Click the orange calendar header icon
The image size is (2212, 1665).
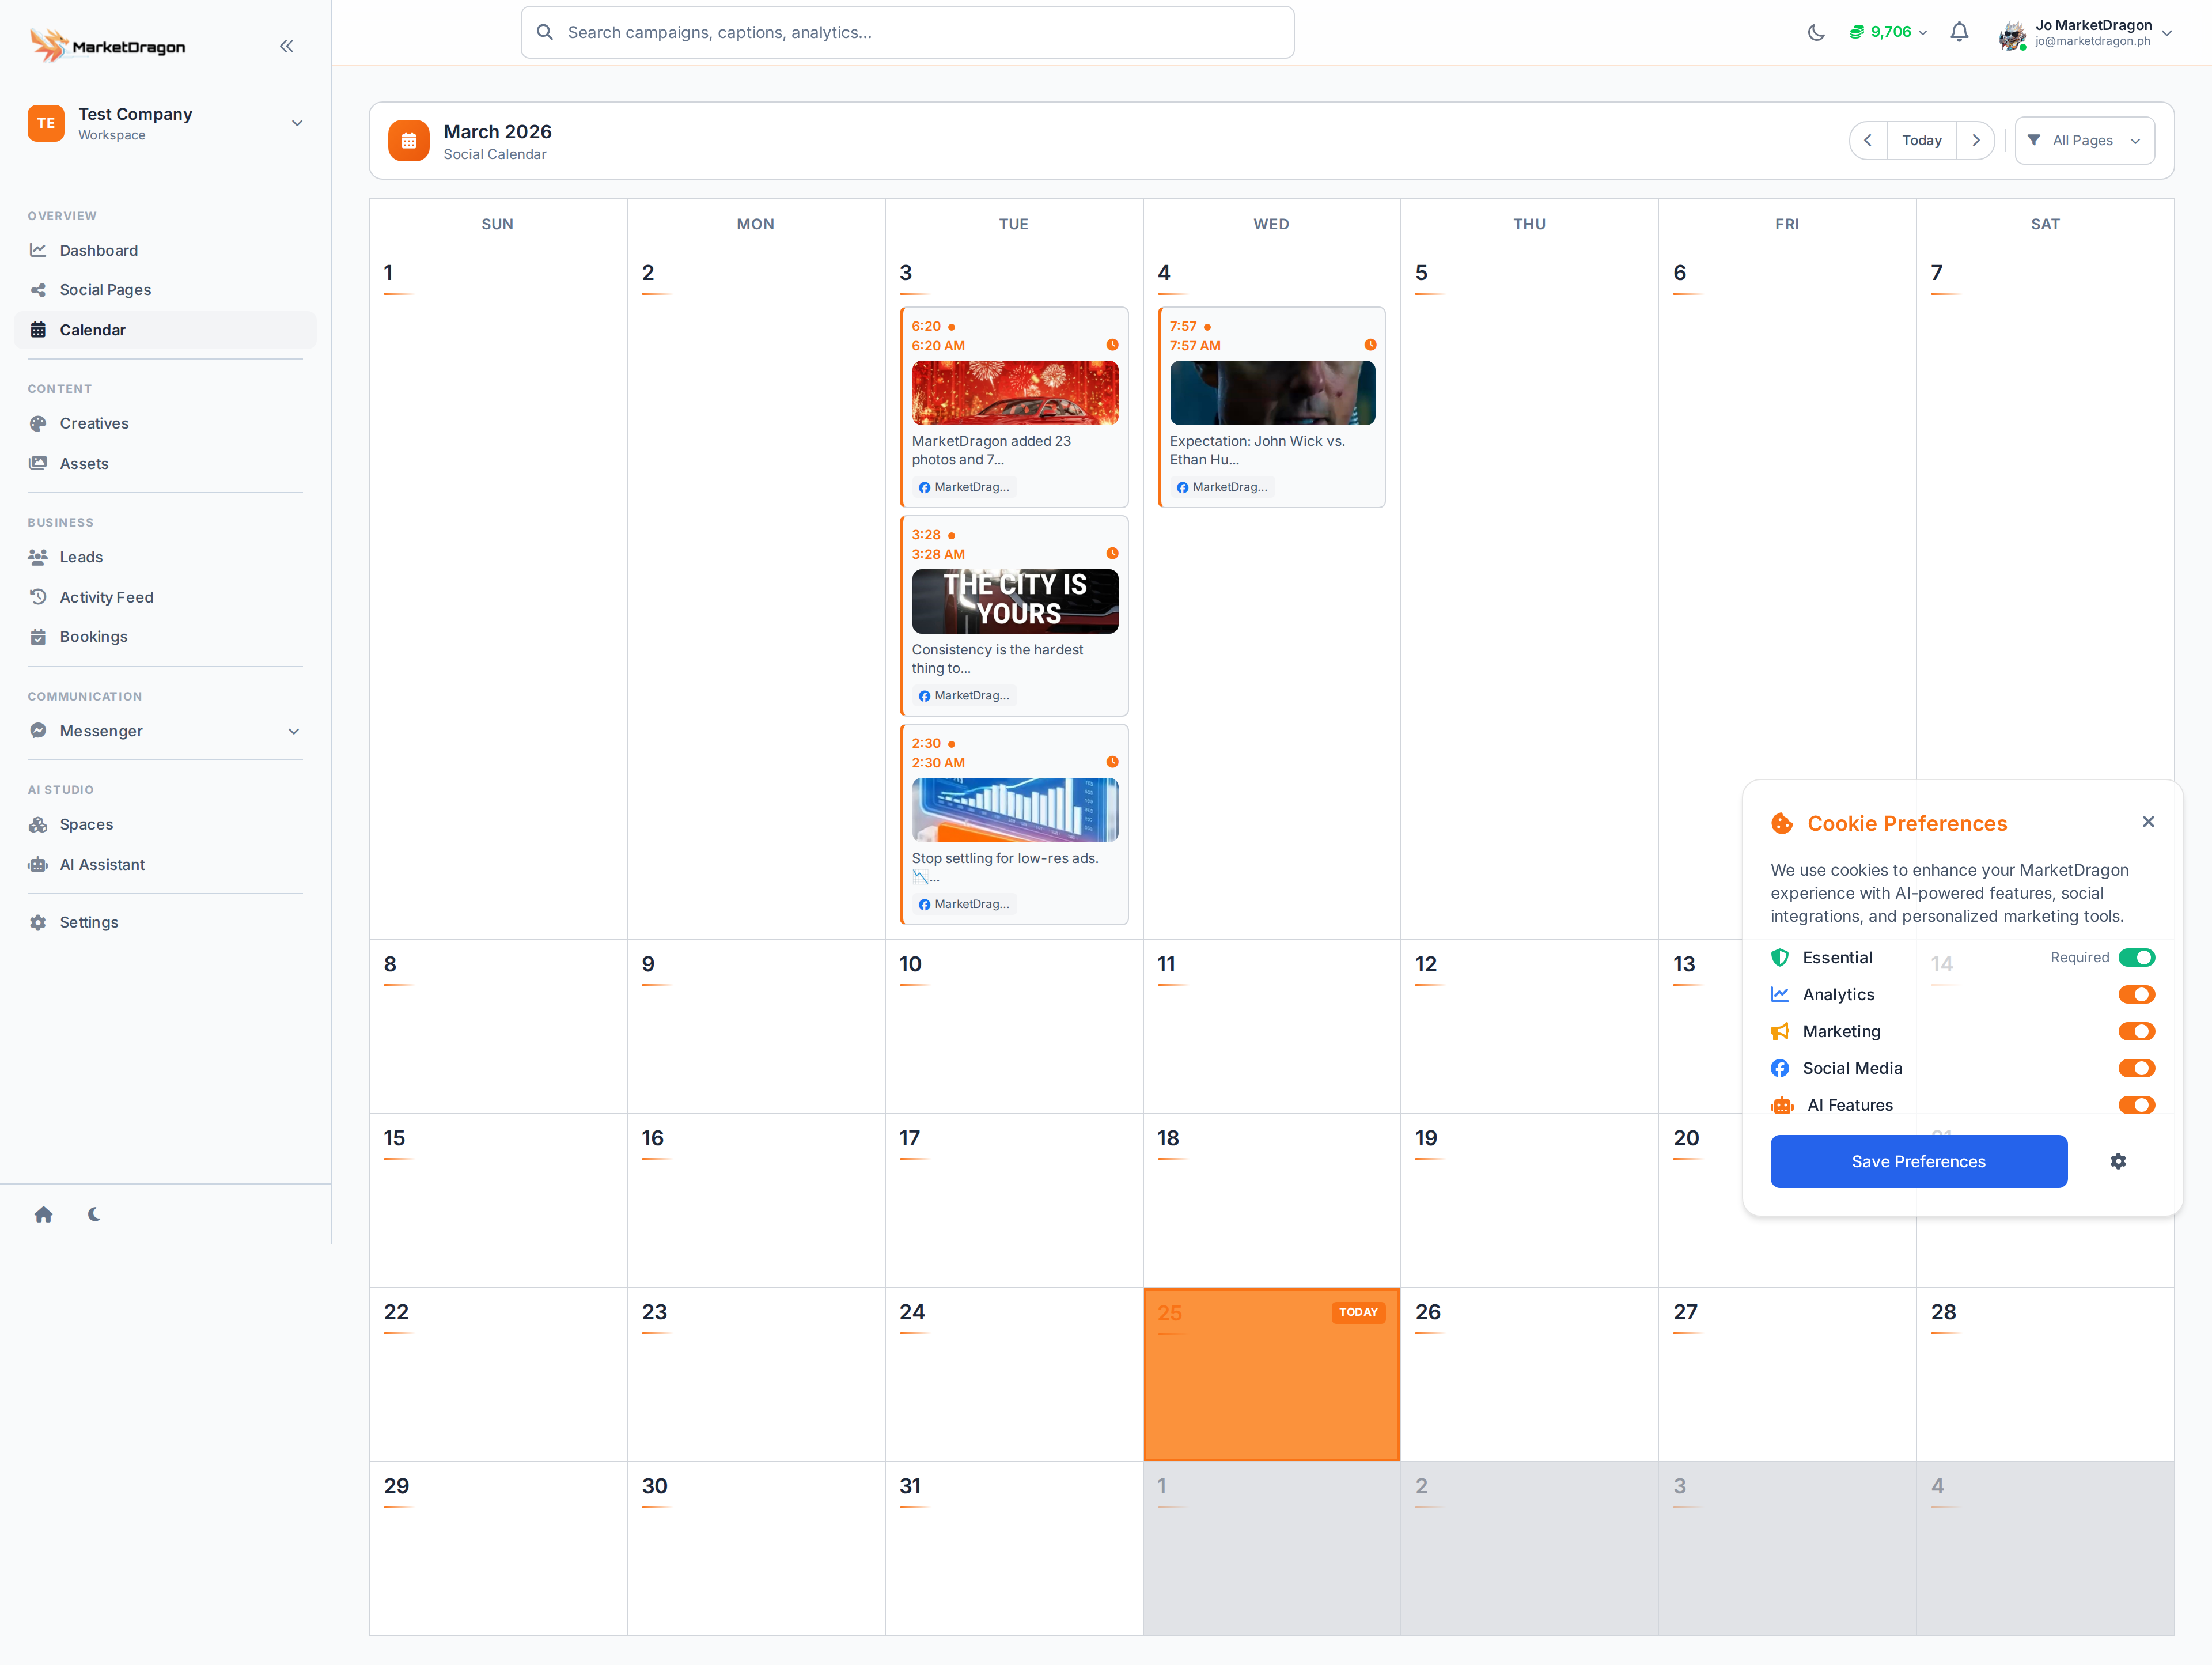408,141
